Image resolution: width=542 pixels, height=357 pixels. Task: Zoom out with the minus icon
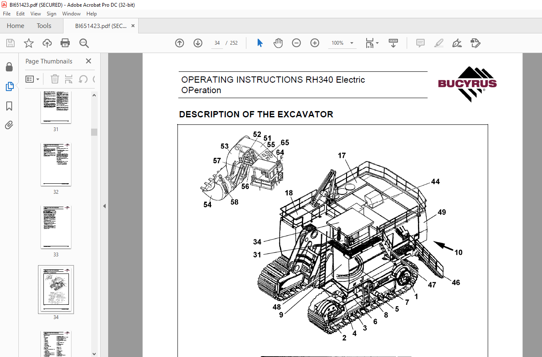click(296, 43)
